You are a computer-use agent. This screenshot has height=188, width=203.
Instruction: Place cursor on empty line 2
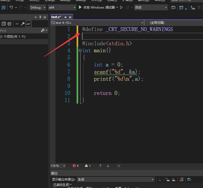point(142,36)
